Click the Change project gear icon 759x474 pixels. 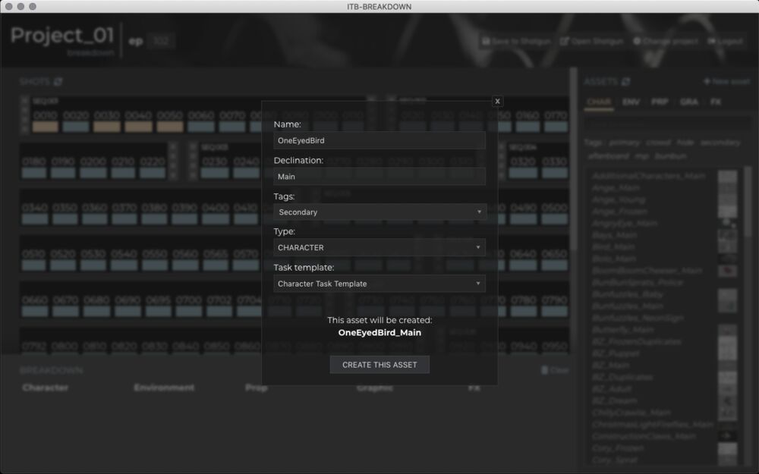point(637,41)
